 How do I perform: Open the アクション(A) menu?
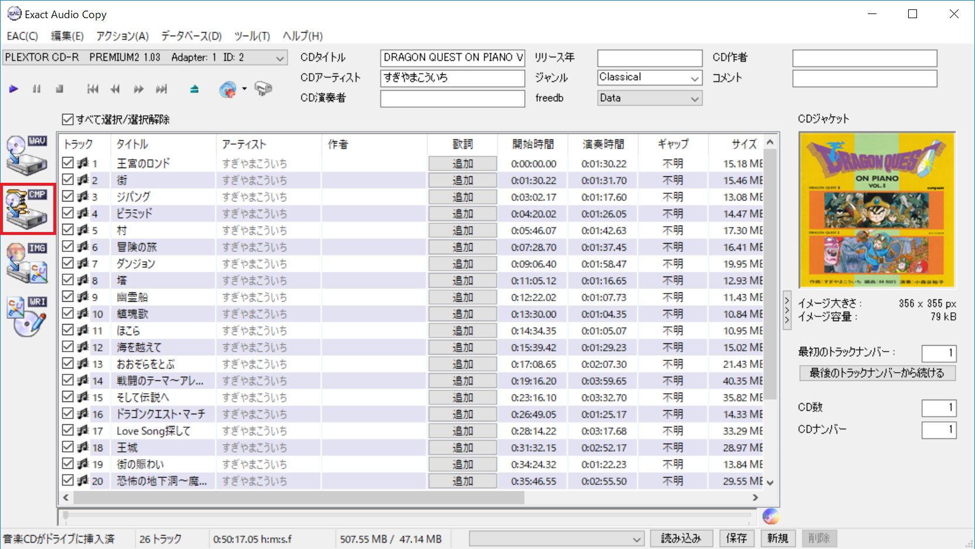pos(122,36)
